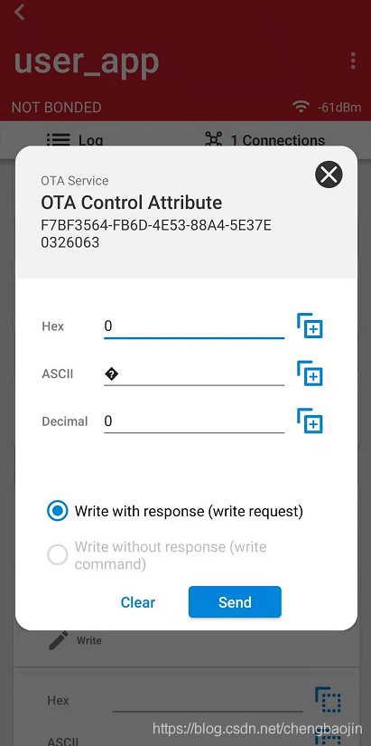
Task: Focus the Hex input field
Action: click(x=194, y=326)
